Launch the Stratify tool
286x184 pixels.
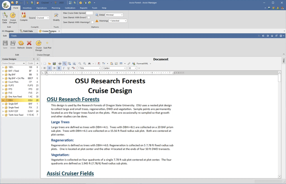pyautogui.click(x=56, y=17)
